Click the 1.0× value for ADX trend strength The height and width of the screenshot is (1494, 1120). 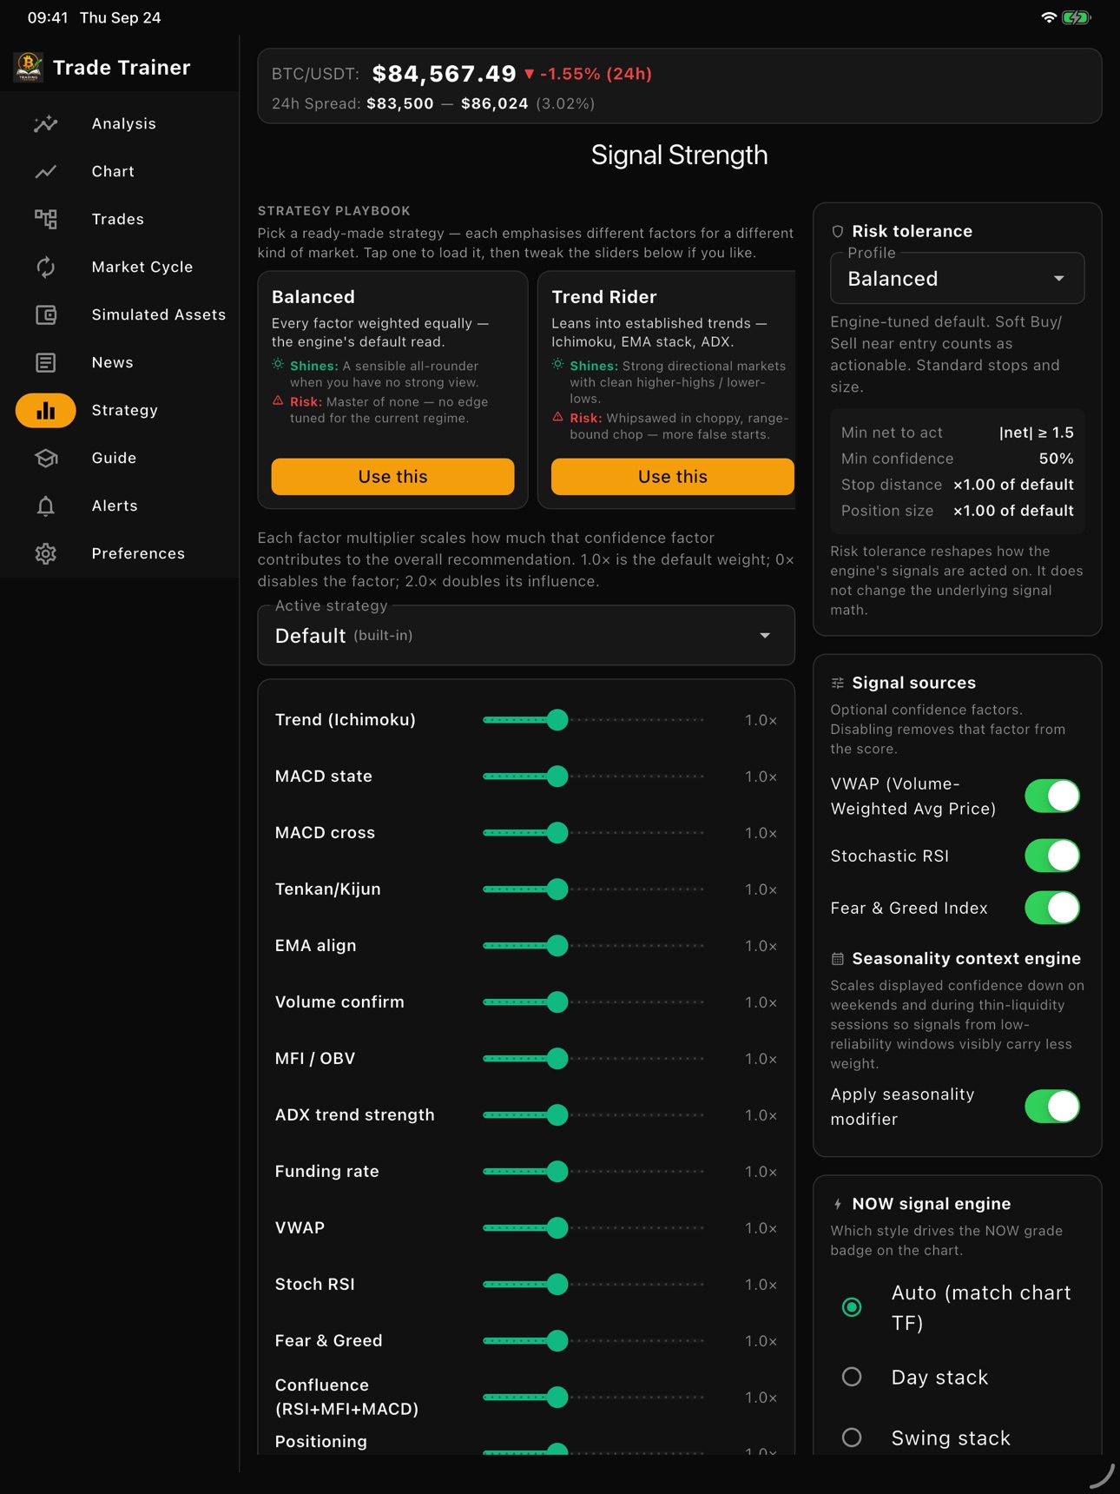tap(761, 1115)
